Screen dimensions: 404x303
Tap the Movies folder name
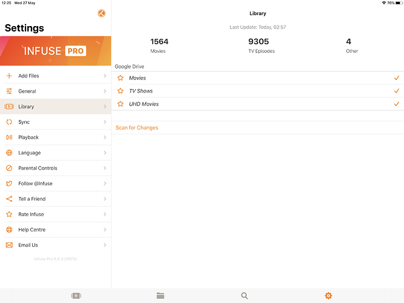pos(137,78)
